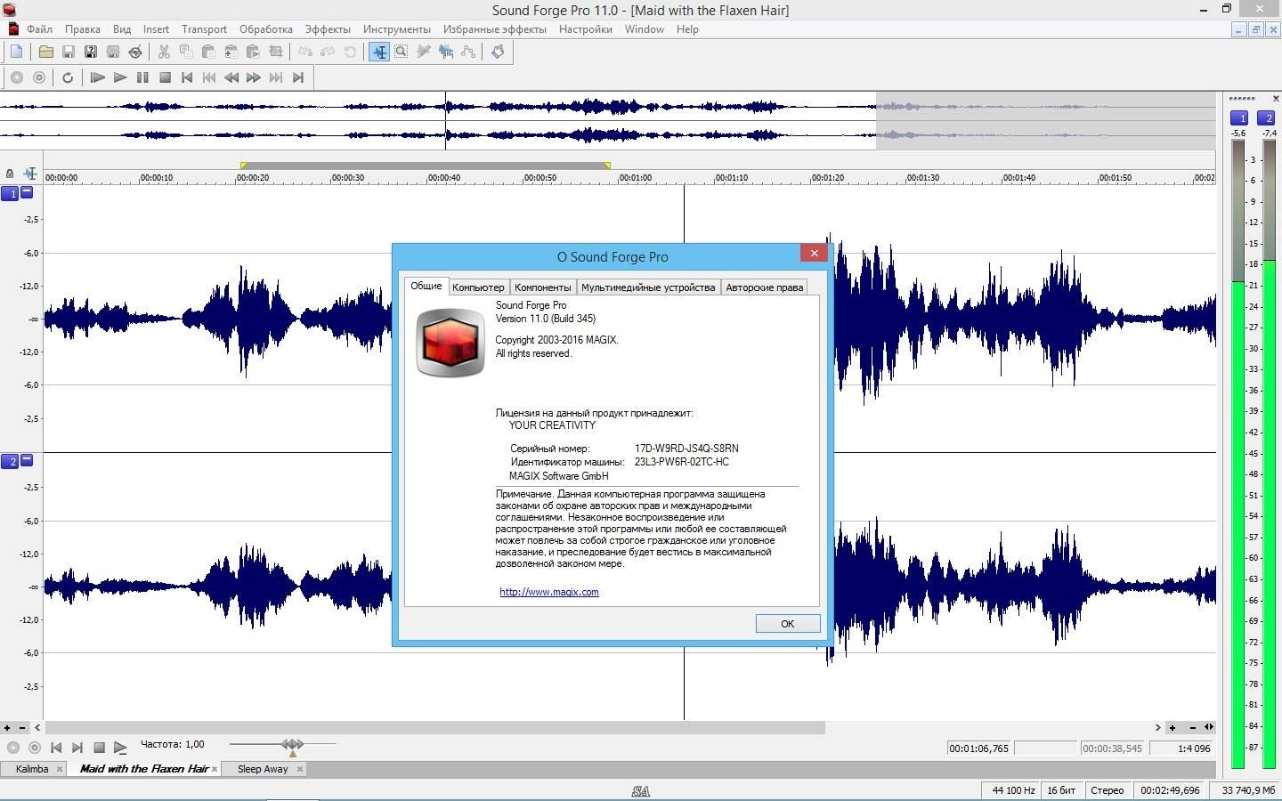The height and width of the screenshot is (801, 1282).
Task: Close the Kalimba tab with its x
Action: [60, 769]
